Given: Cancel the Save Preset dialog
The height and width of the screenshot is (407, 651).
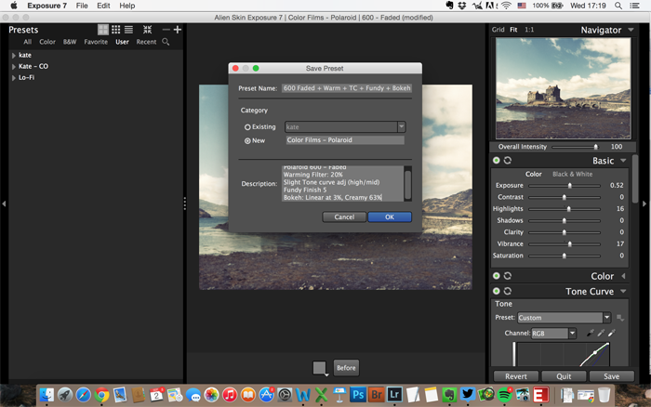Looking at the screenshot, I should tap(344, 217).
